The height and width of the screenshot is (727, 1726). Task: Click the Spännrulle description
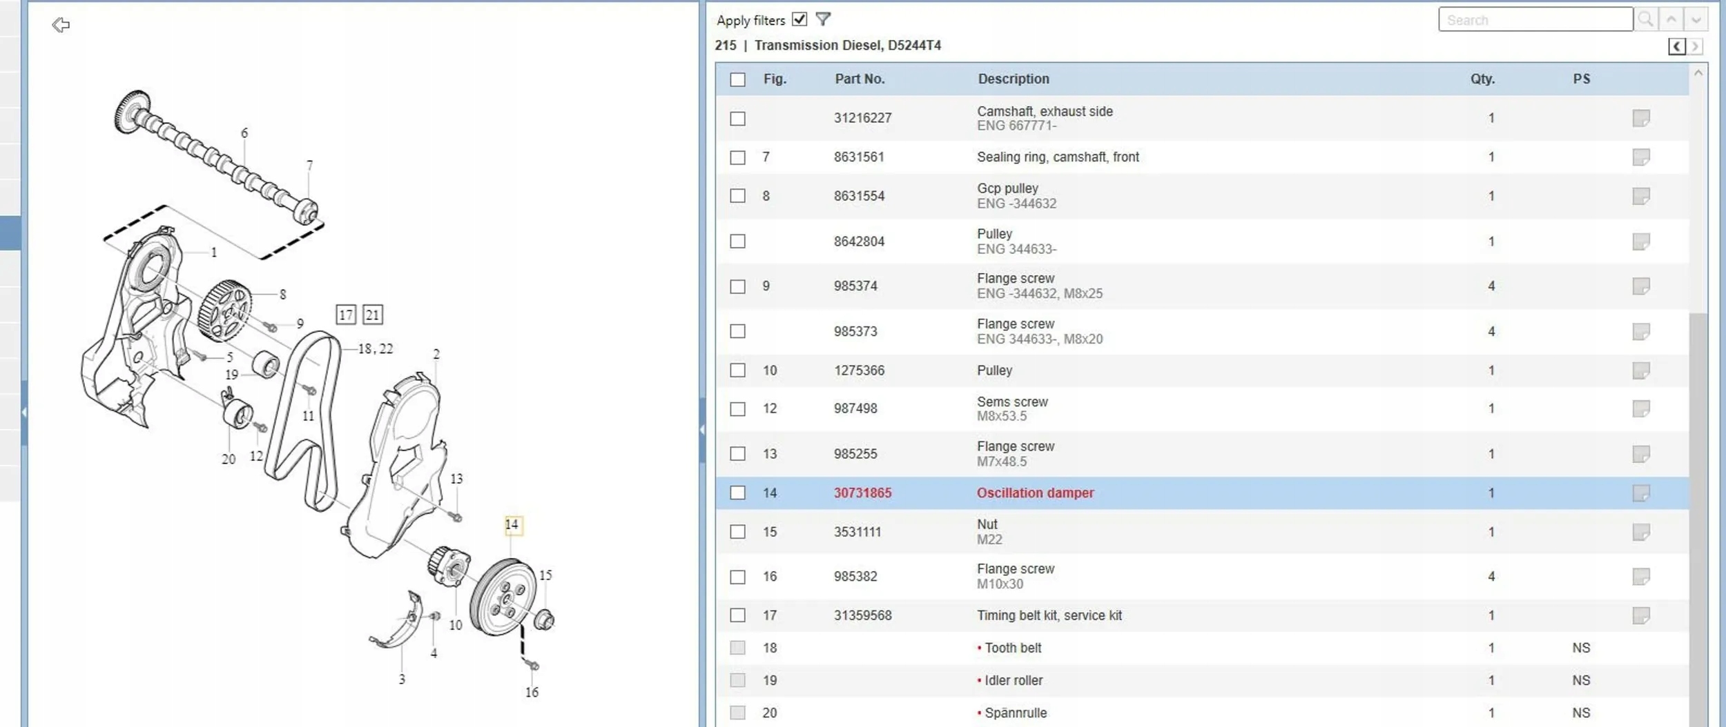[x=1016, y=713]
